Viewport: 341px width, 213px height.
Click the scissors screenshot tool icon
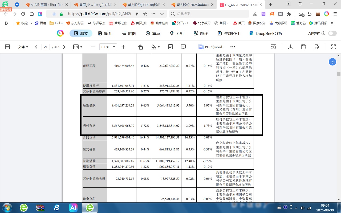point(255,14)
